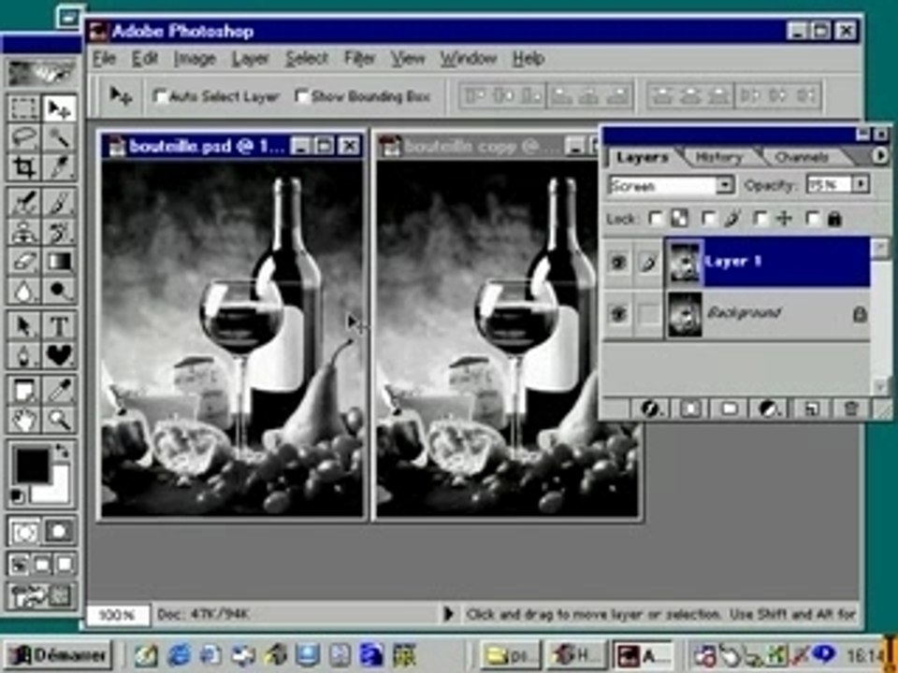Click the Layer 1 thumbnail
This screenshot has height=673, width=898.
pos(684,263)
